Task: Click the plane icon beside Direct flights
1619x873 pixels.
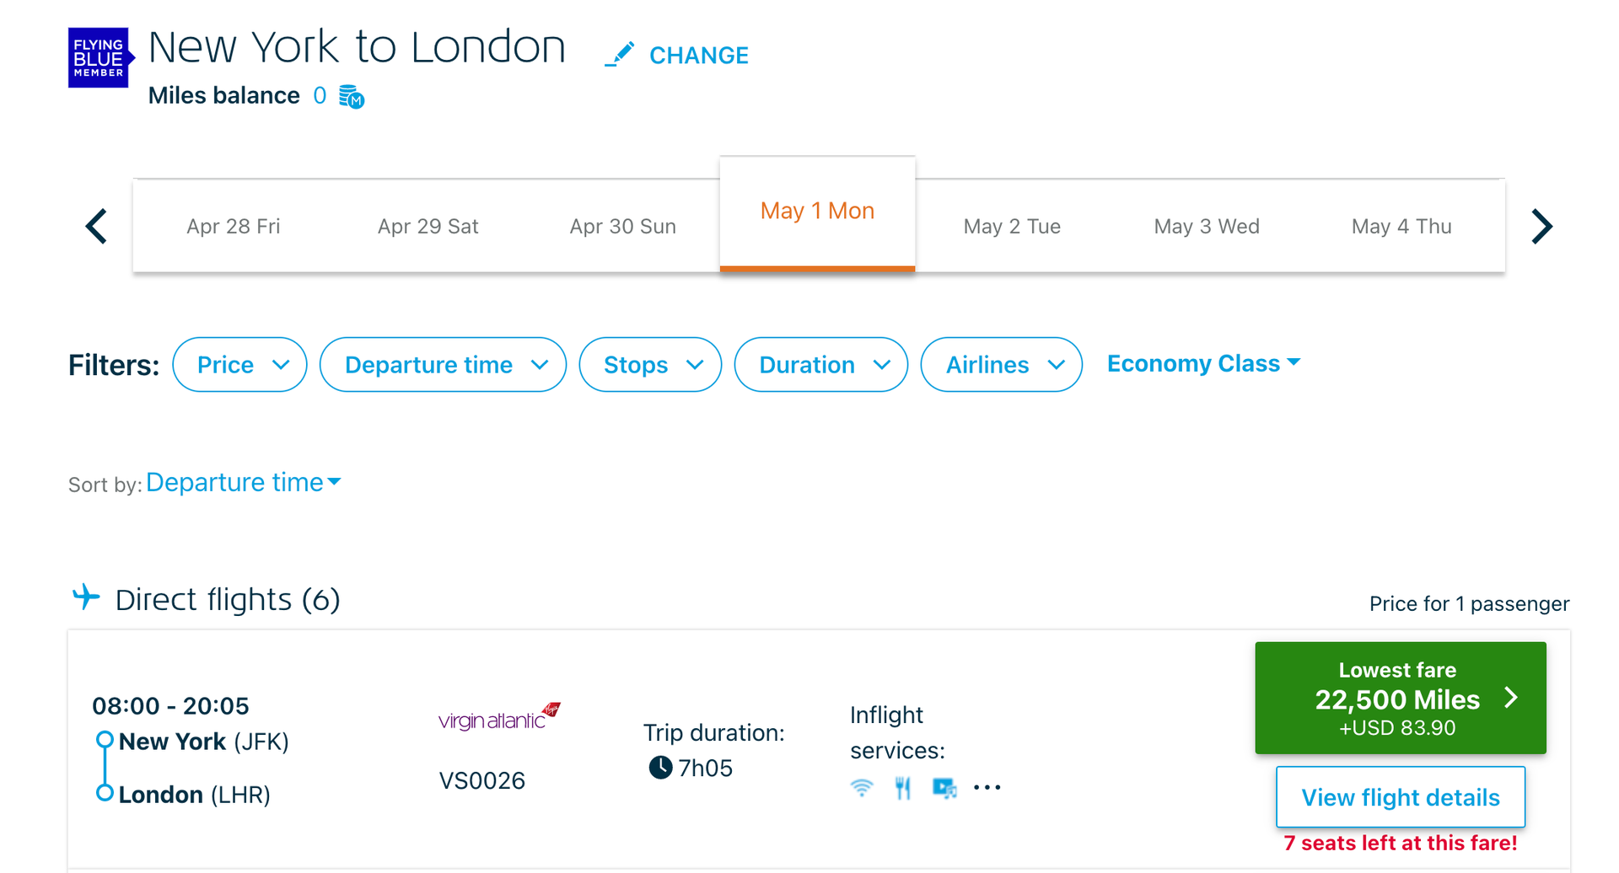Action: point(85,596)
